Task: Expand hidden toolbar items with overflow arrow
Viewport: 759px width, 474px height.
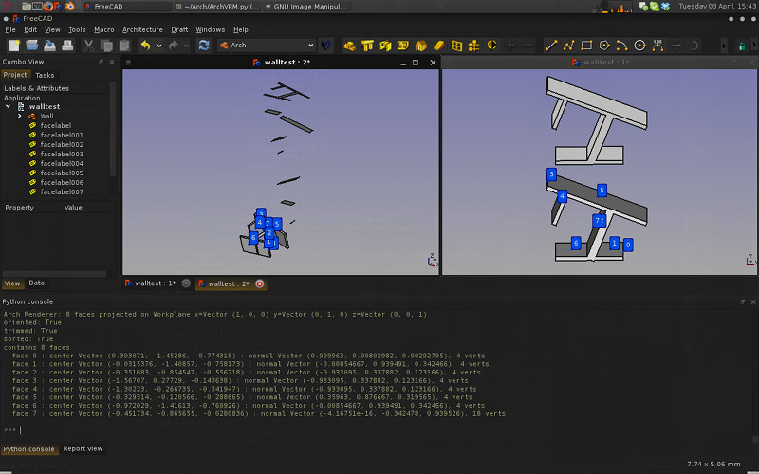Action: point(724,46)
